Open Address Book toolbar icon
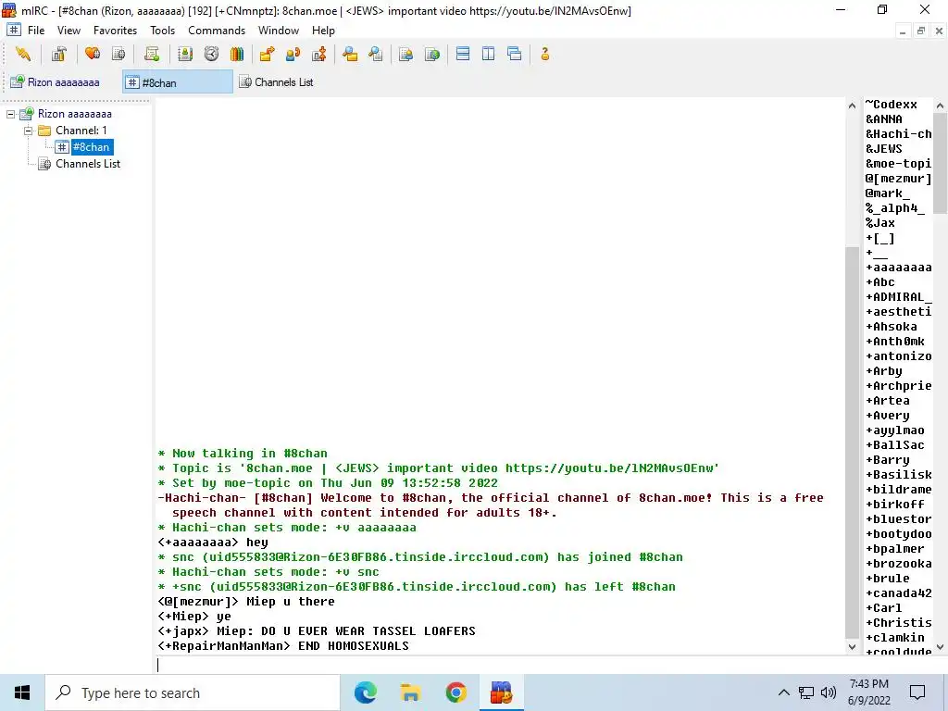The height and width of the screenshot is (711, 948). (185, 55)
